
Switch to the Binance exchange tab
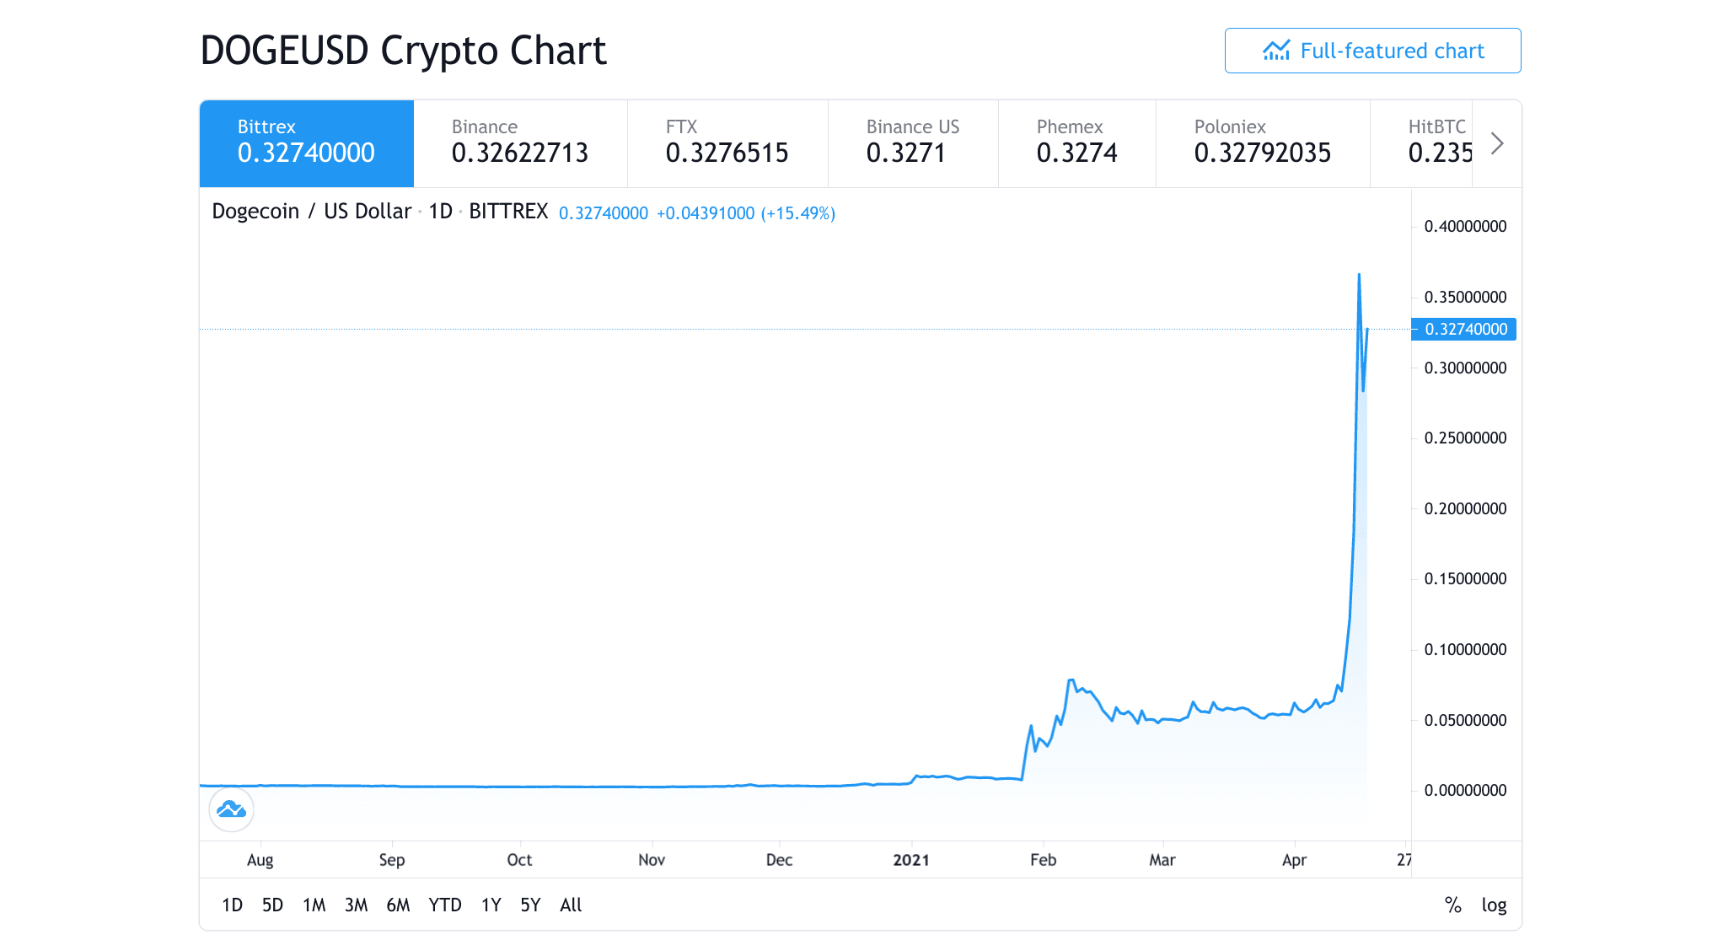click(520, 143)
